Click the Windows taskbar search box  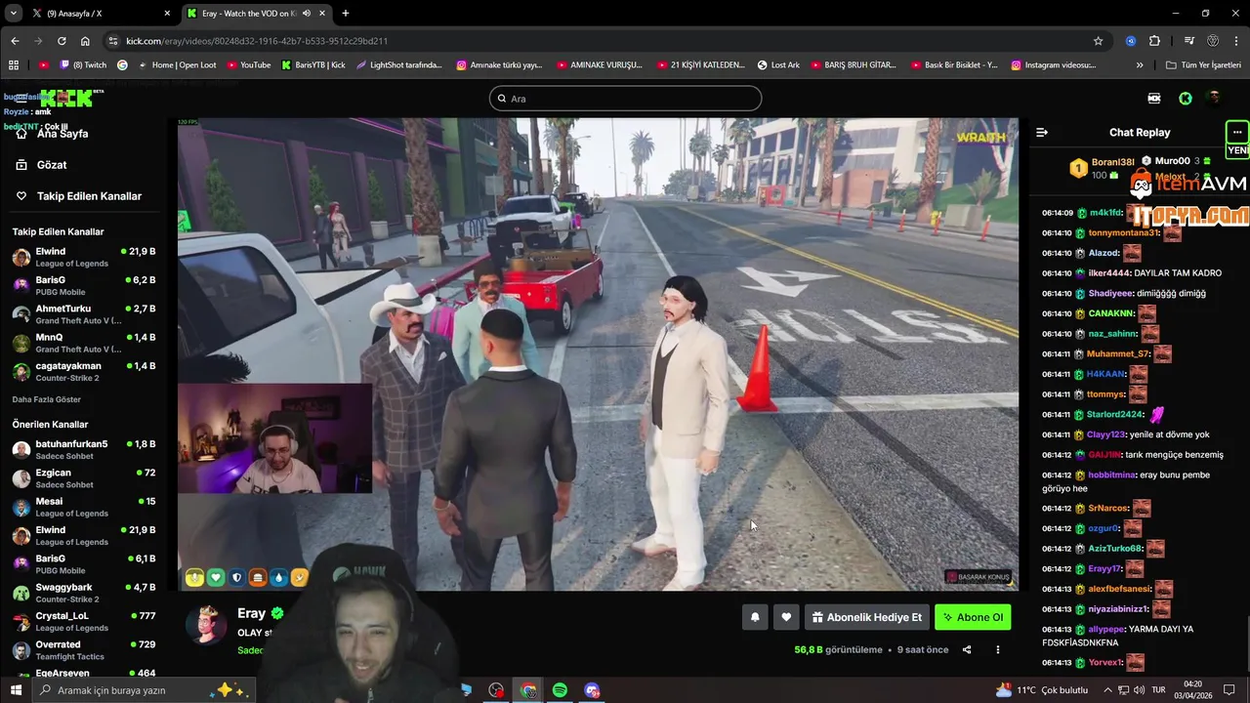coord(144,690)
